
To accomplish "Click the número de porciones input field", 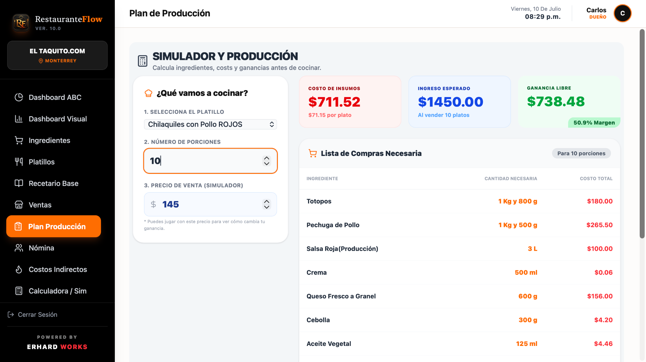I will (x=210, y=161).
